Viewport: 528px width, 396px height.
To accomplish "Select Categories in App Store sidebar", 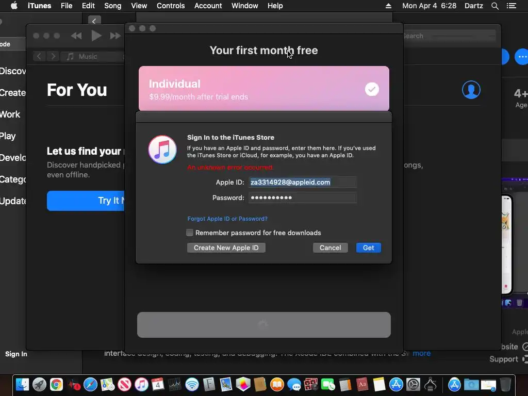I will (x=13, y=179).
